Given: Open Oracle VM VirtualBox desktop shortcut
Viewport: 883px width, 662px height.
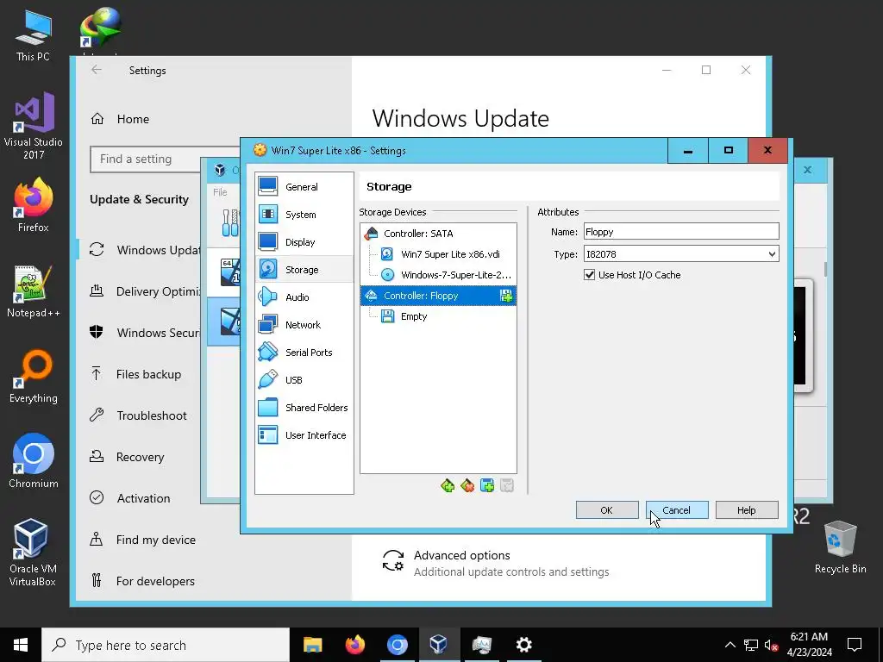Looking at the screenshot, I should point(33,553).
